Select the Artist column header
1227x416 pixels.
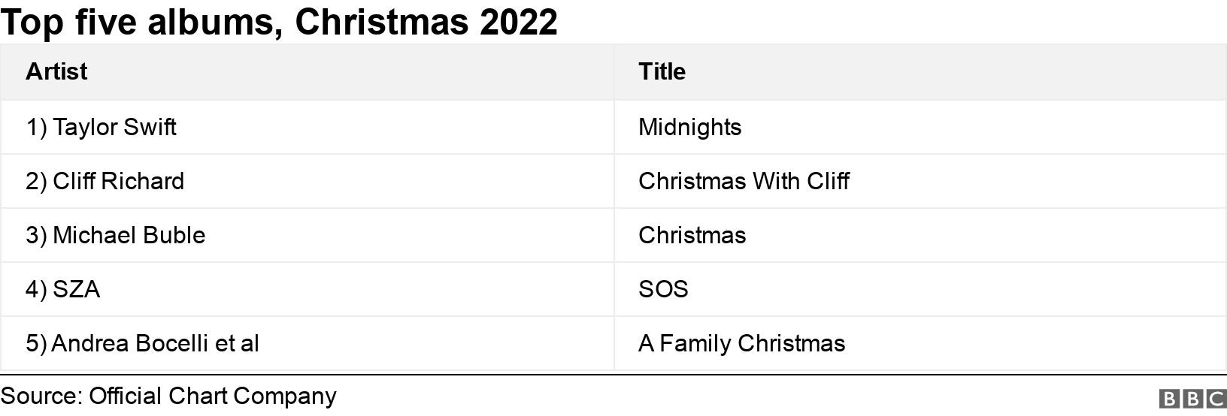pyautogui.click(x=56, y=71)
